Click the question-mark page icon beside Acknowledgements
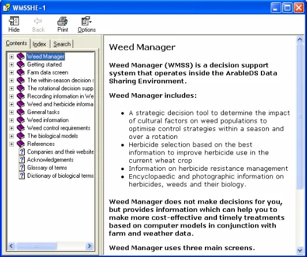This screenshot has width=307, height=257. (x=22, y=160)
